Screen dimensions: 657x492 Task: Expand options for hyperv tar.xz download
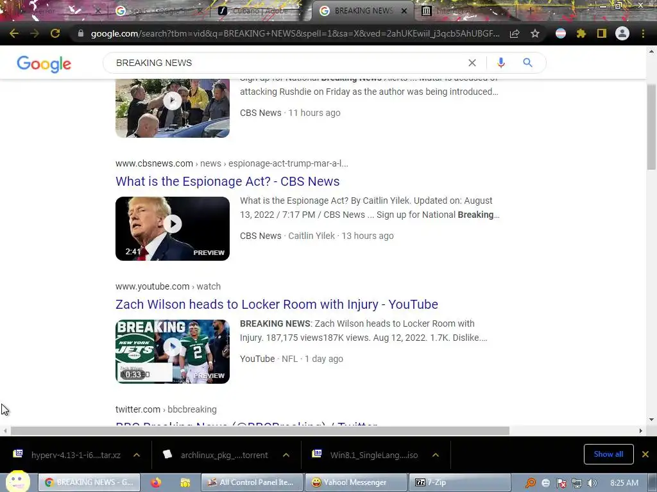point(137,455)
